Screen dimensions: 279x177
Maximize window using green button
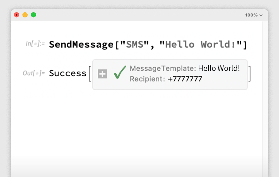[33, 15]
